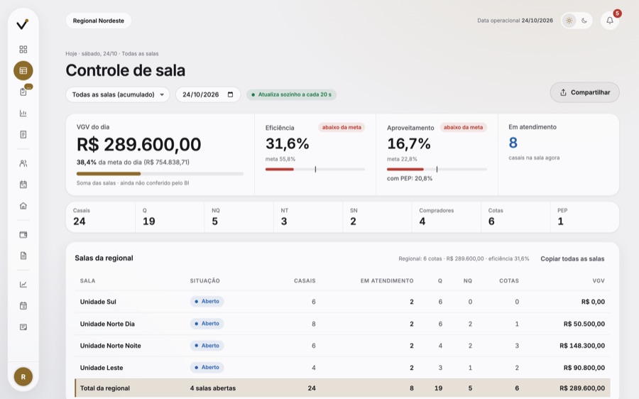The height and width of the screenshot is (399, 639).
Task: Click the VGV column header
Action: (599, 281)
